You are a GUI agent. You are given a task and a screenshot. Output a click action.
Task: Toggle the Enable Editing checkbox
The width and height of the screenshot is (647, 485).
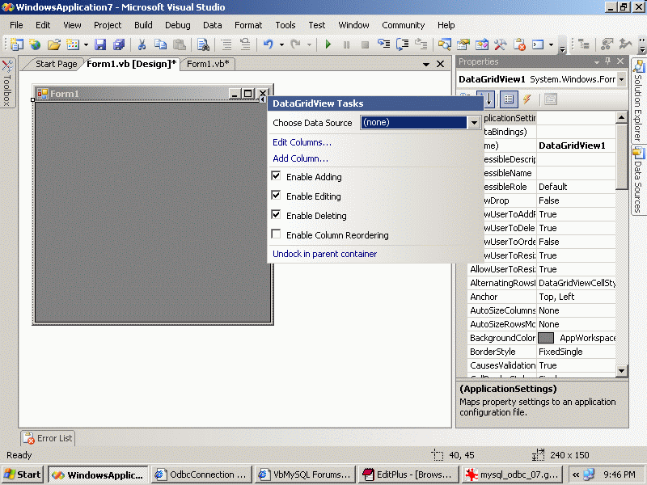pos(277,196)
